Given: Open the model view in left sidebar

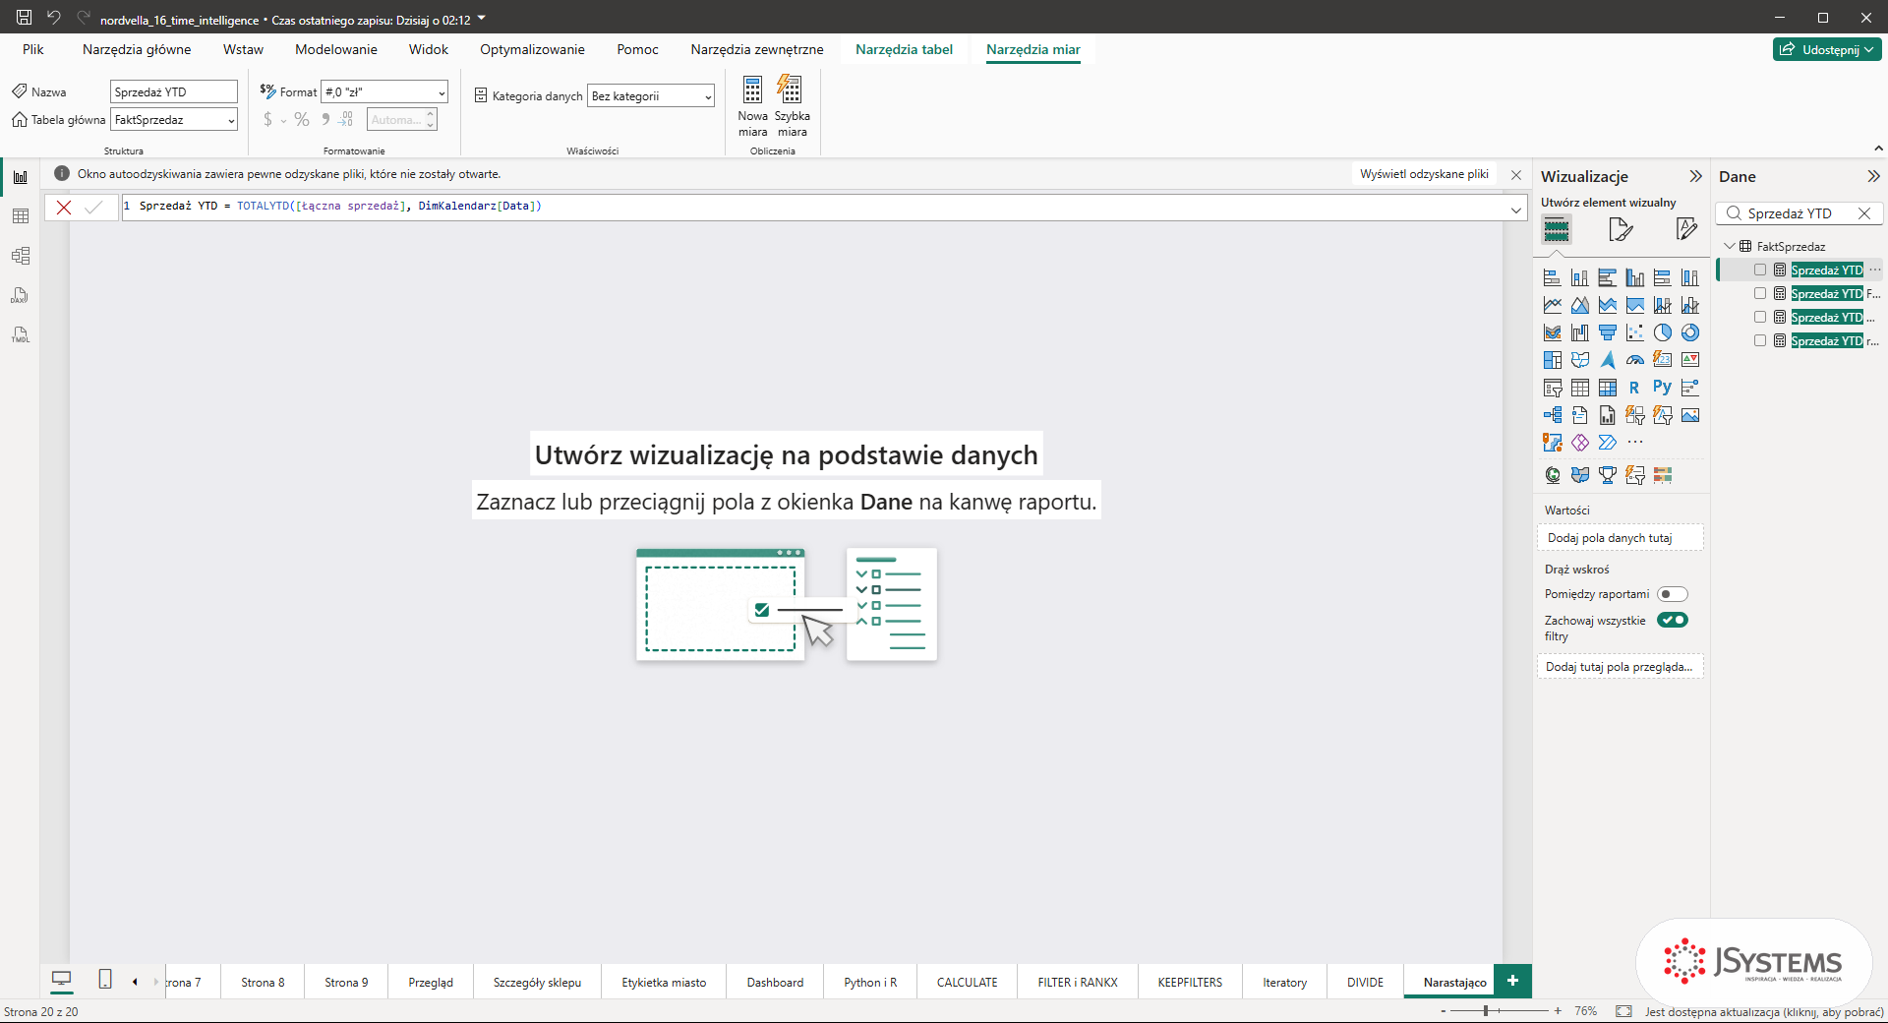Looking at the screenshot, I should 20,256.
